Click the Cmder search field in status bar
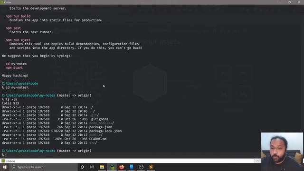Image resolution: width=304 pixels, height=171 pixels. pos(257,161)
